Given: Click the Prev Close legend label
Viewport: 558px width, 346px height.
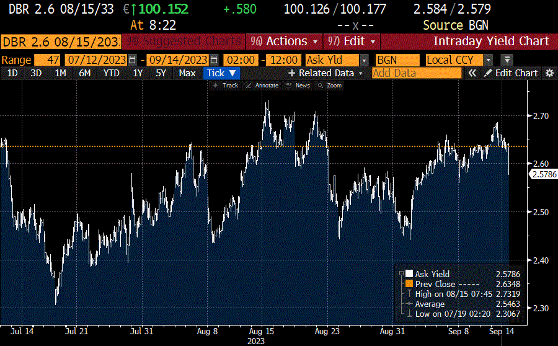Looking at the screenshot, I should [435, 284].
